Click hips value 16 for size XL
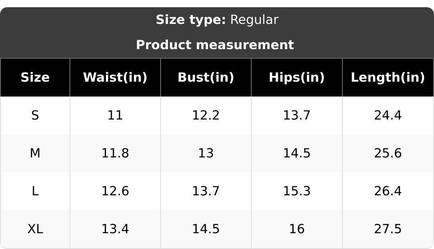 (296, 229)
